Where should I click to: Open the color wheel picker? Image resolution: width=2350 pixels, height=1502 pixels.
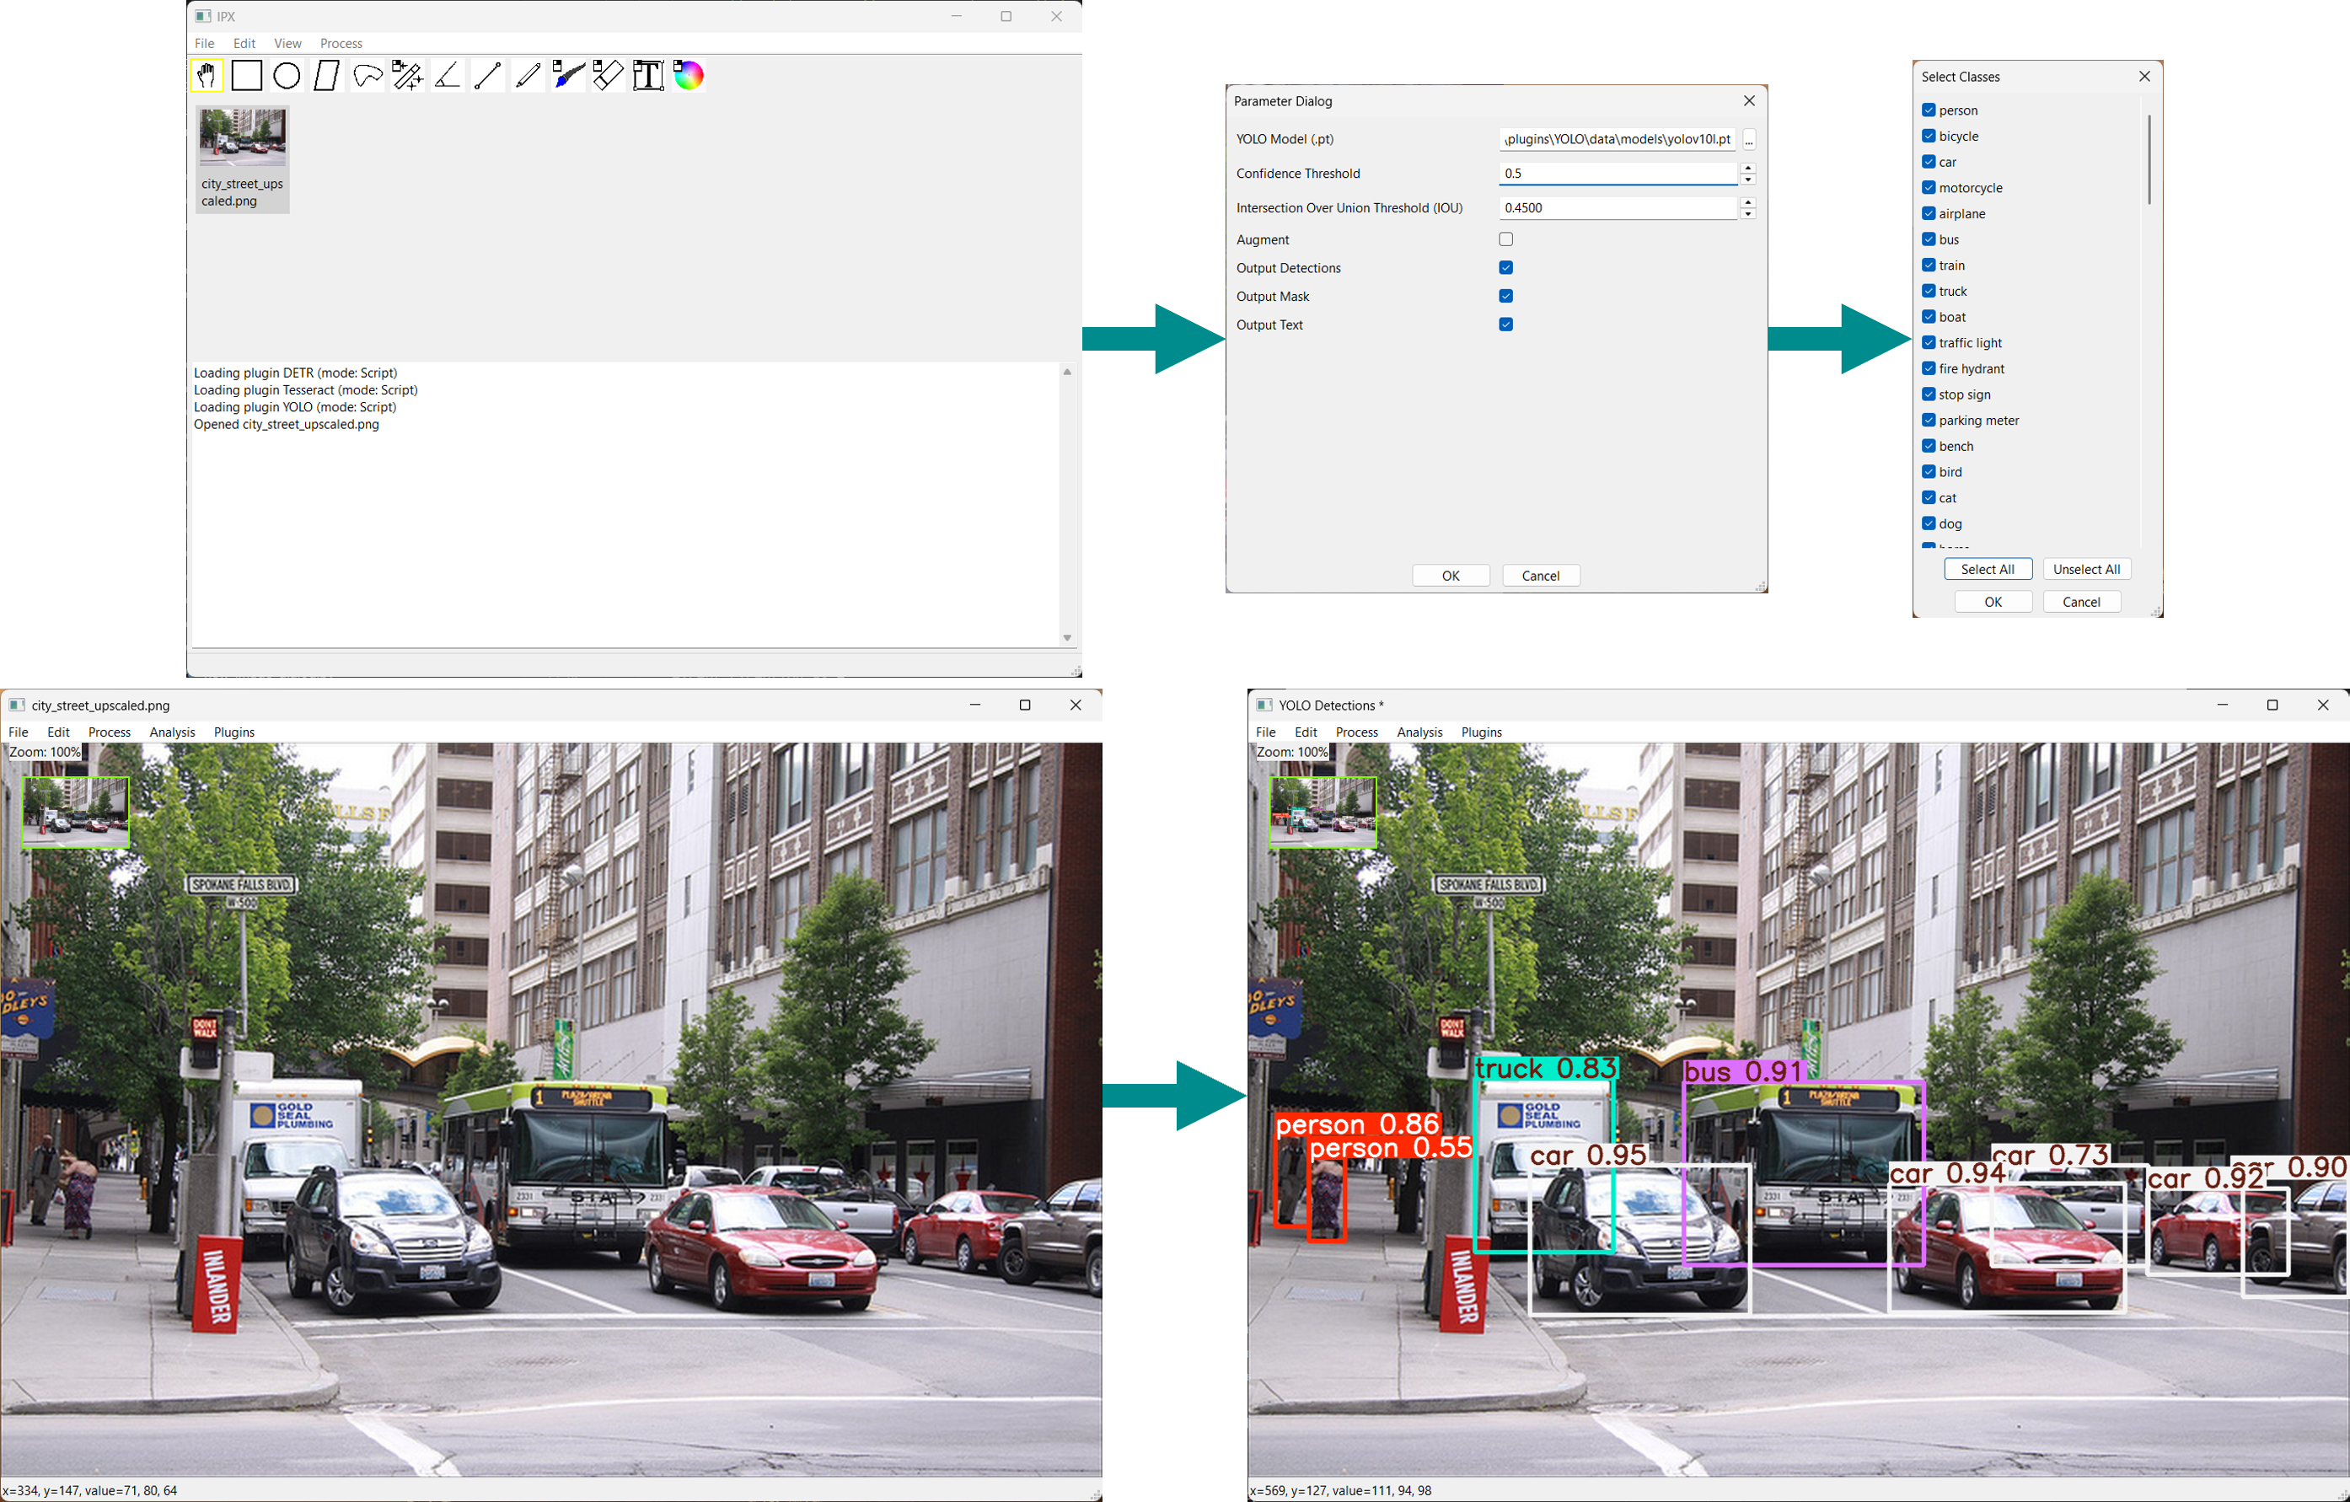[x=689, y=75]
